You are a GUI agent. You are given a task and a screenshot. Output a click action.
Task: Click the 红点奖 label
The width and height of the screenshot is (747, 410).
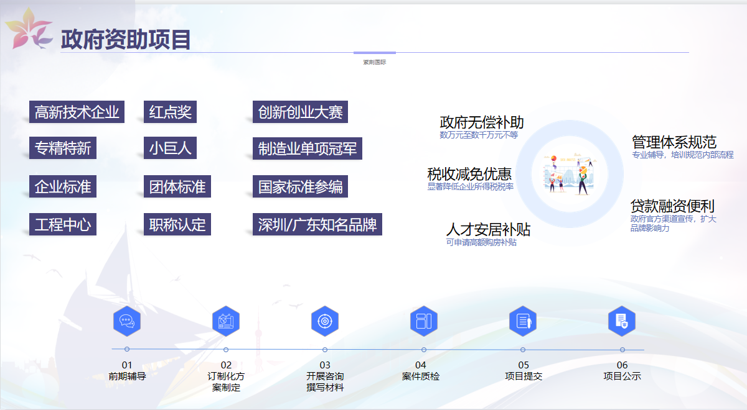[170, 112]
